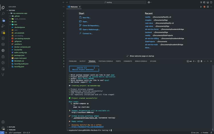Open recent project ab-service-billing
The width and height of the screenshot is (214, 134).
click(x=152, y=39)
